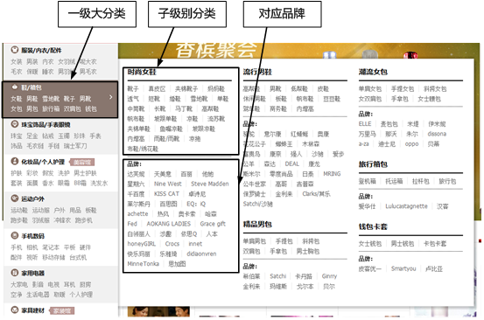Click the 手机数码 category icon
Screen dimensions: 484x320
15,235
